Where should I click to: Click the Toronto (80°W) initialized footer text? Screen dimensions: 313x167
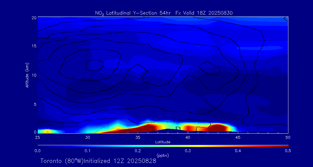coord(98,161)
